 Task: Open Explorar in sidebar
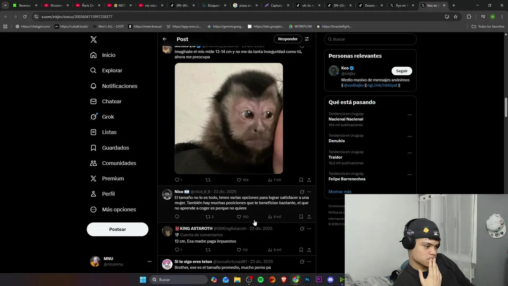[106, 70]
